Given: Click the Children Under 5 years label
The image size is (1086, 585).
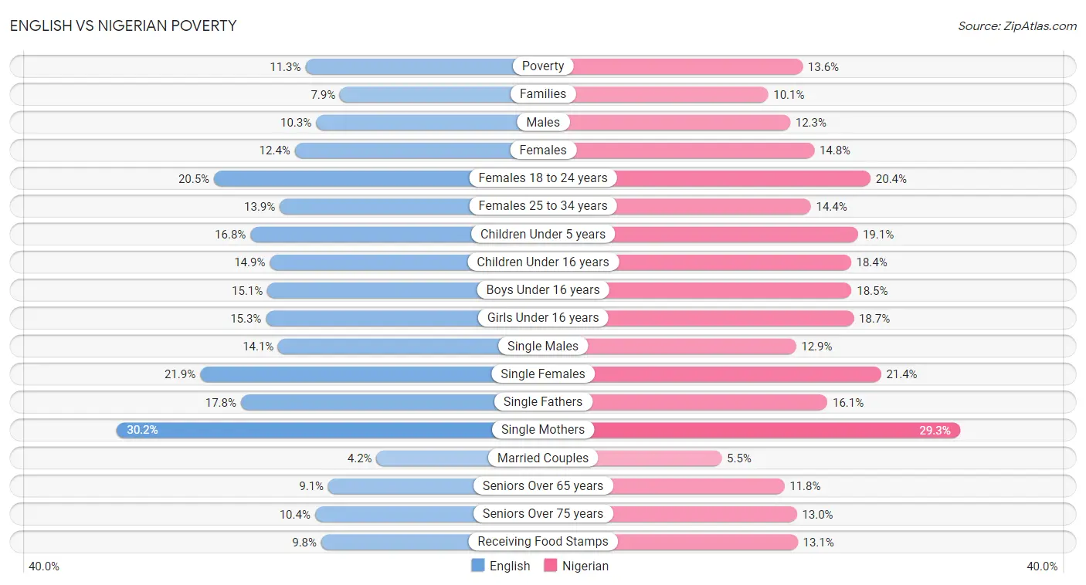Looking at the screenshot, I should 543,234.
